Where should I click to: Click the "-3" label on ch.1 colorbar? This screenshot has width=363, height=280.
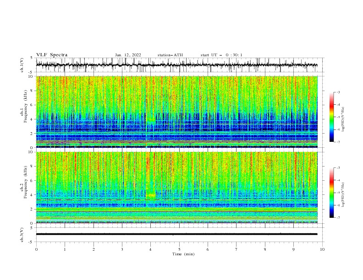pyautogui.click(x=338, y=92)
